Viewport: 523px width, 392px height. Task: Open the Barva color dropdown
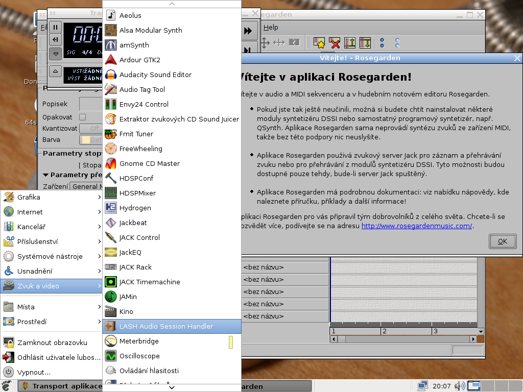click(91, 140)
